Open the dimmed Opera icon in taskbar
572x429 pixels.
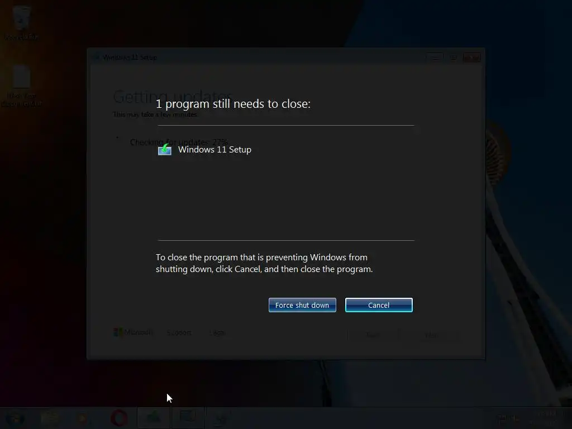119,418
